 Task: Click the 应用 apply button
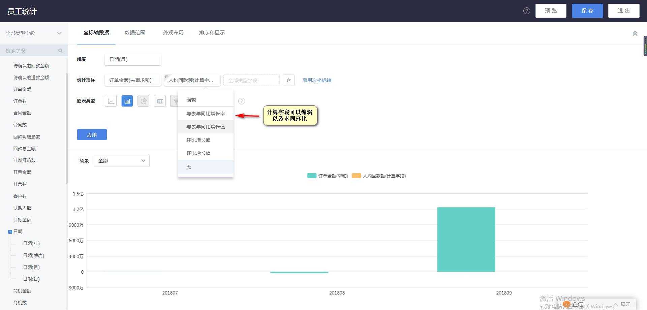pyautogui.click(x=92, y=135)
